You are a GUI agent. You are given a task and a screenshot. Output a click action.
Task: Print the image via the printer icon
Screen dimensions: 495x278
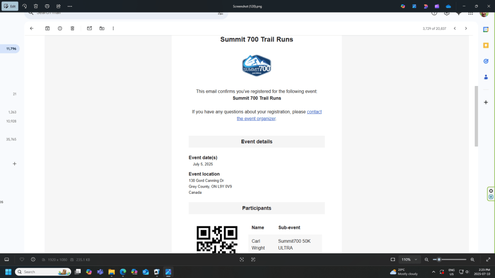click(x=47, y=6)
